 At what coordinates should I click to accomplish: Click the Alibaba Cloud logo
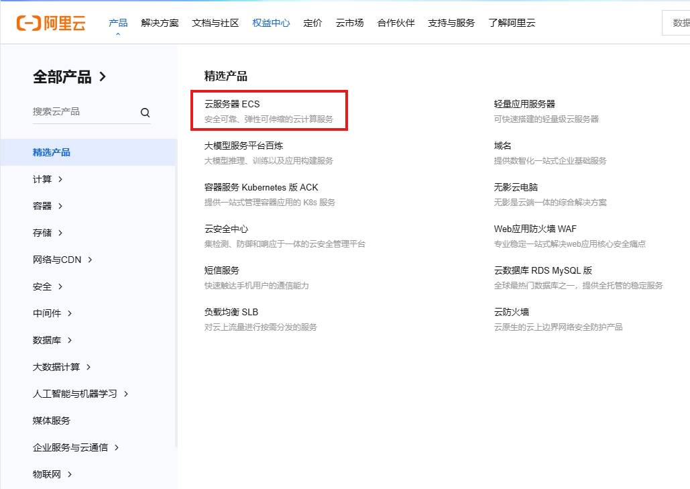(x=51, y=23)
